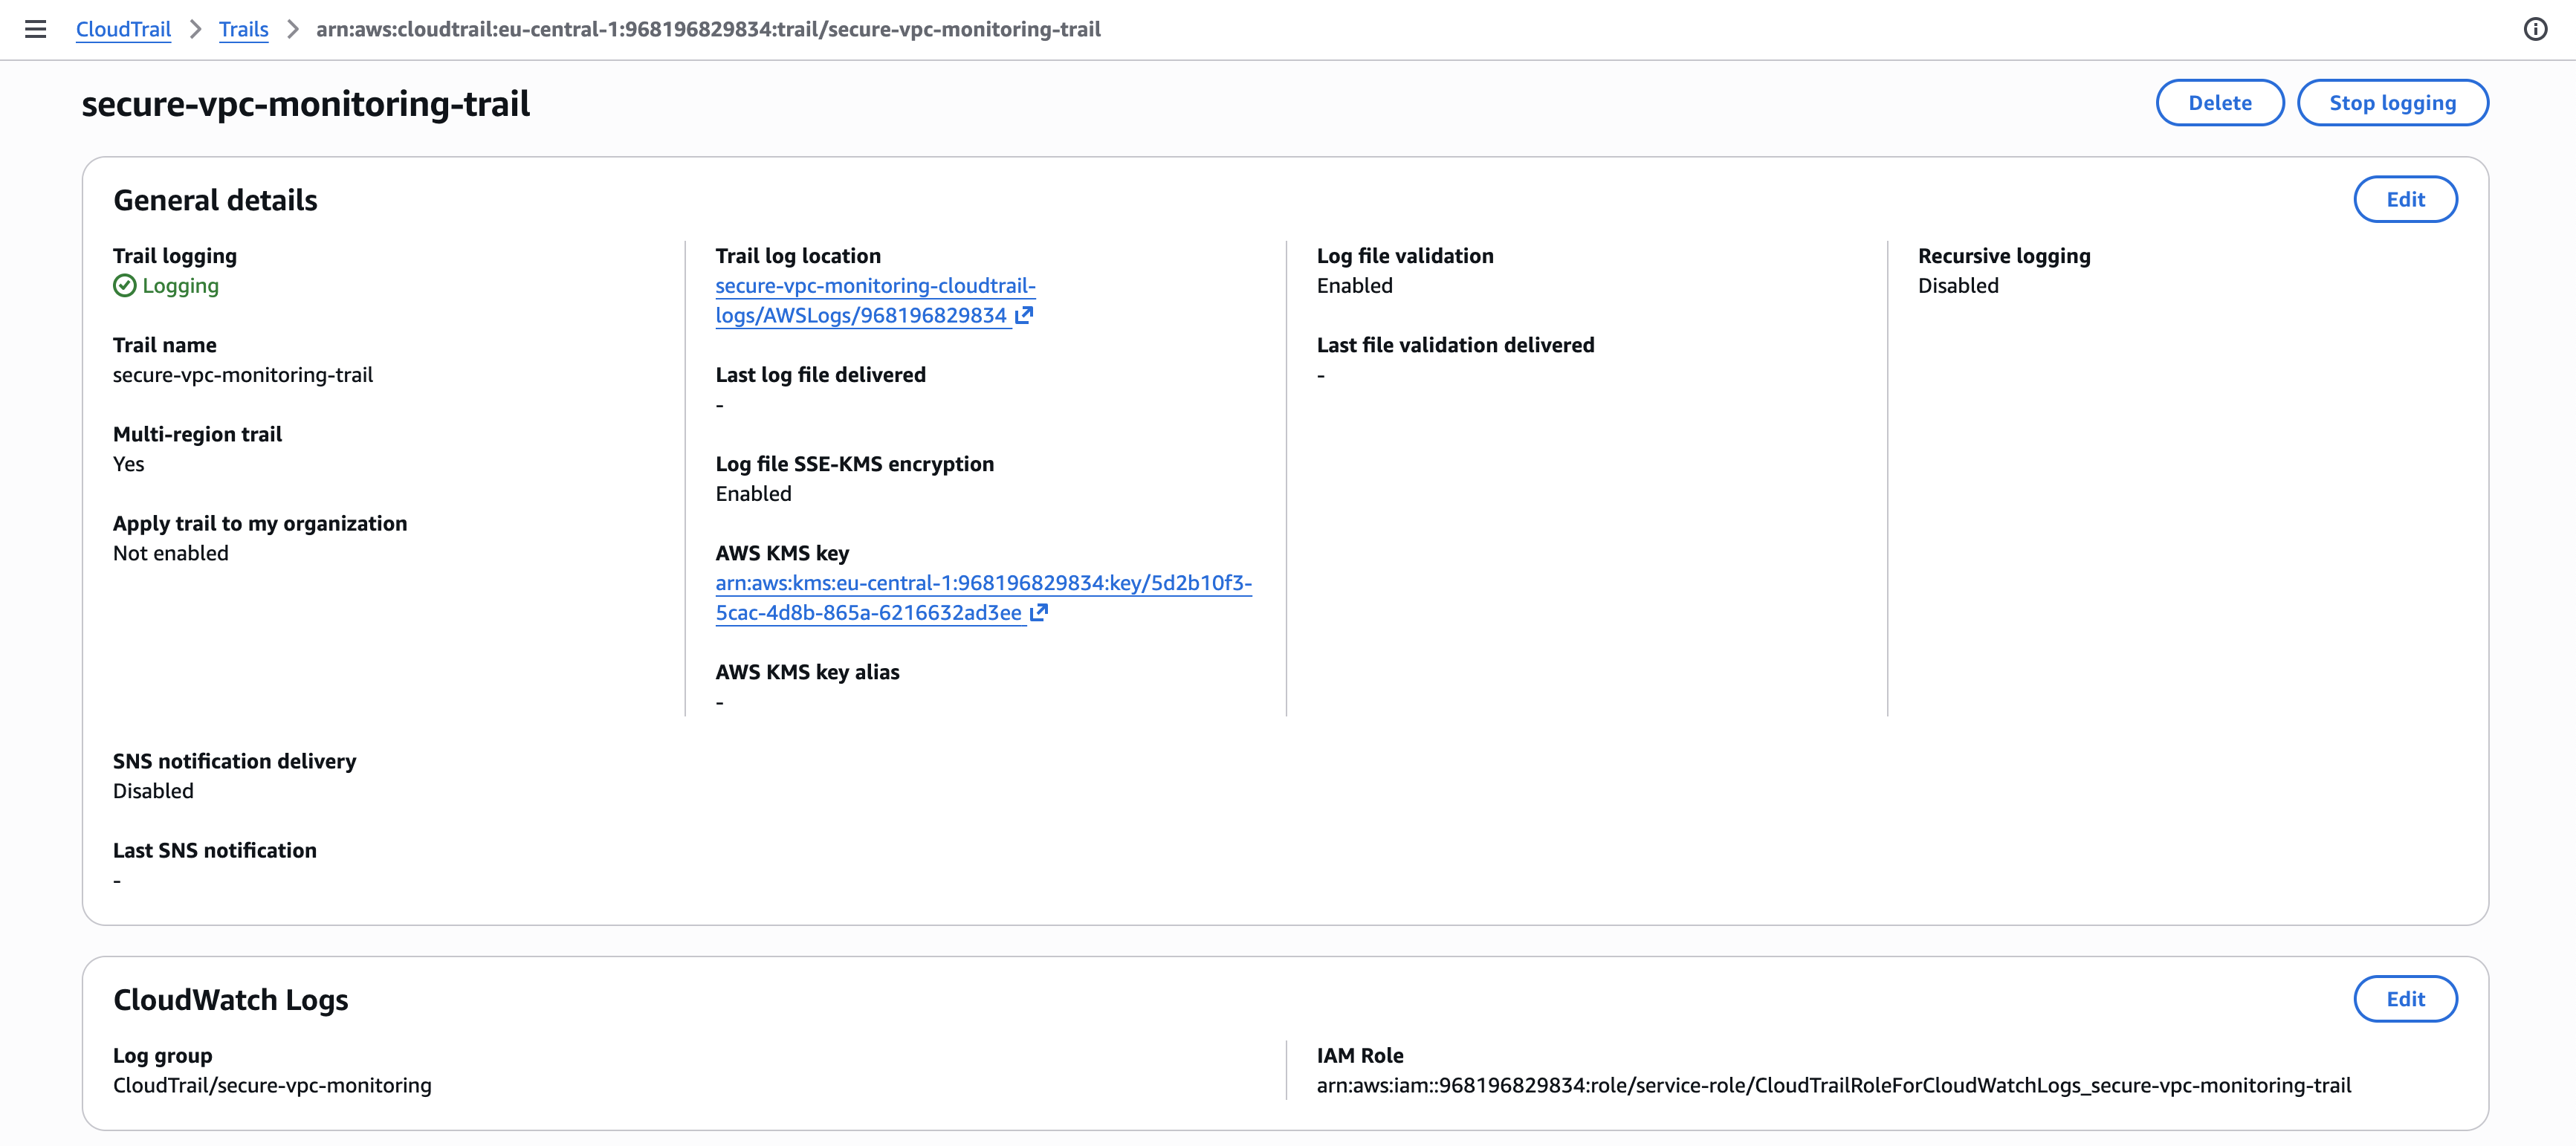The height and width of the screenshot is (1146, 2576).
Task: Click the 'Trail log location' label
Action: tap(798, 256)
